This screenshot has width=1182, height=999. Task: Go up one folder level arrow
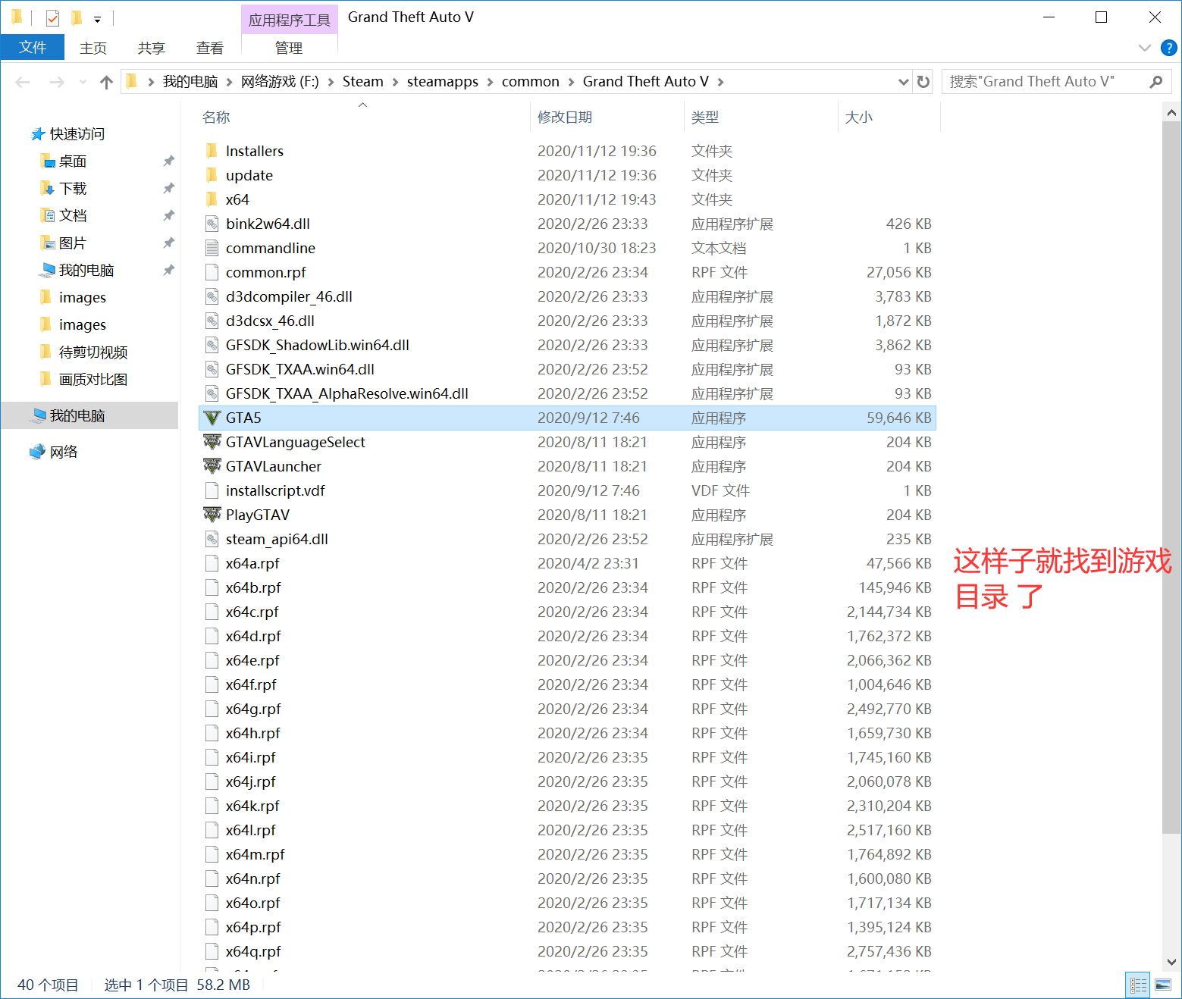[x=106, y=82]
